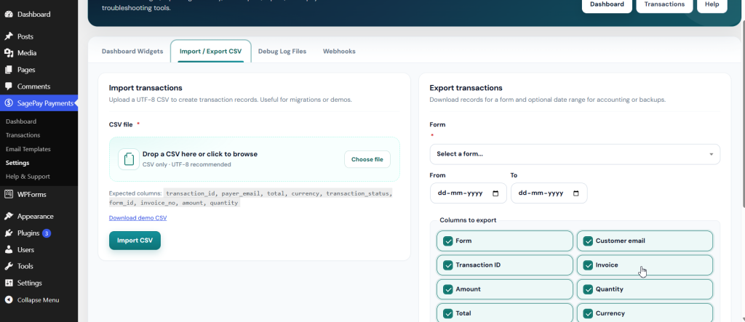Uncheck the Total column checkbox
The image size is (745, 322).
(x=447, y=313)
